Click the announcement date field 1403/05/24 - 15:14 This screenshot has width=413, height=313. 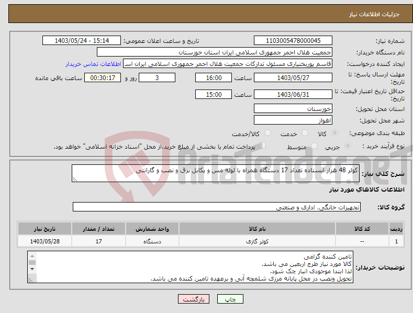[x=82, y=41]
